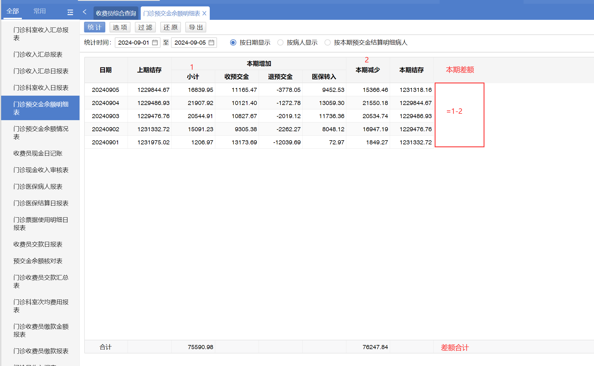Click the 过滤 button

[145, 27]
